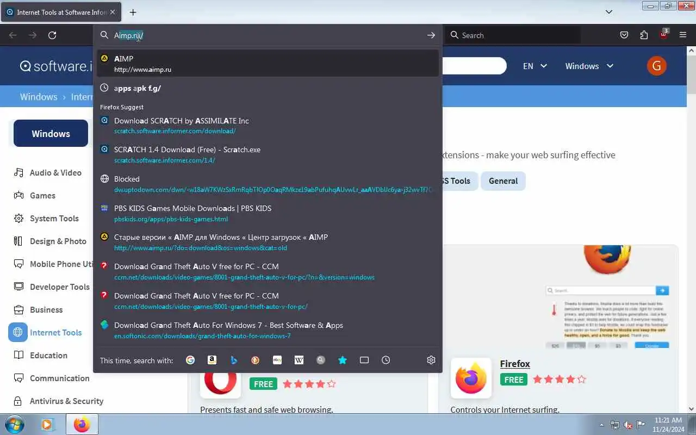The width and height of the screenshot is (696, 435).
Task: Open Business category
Action: point(46,309)
